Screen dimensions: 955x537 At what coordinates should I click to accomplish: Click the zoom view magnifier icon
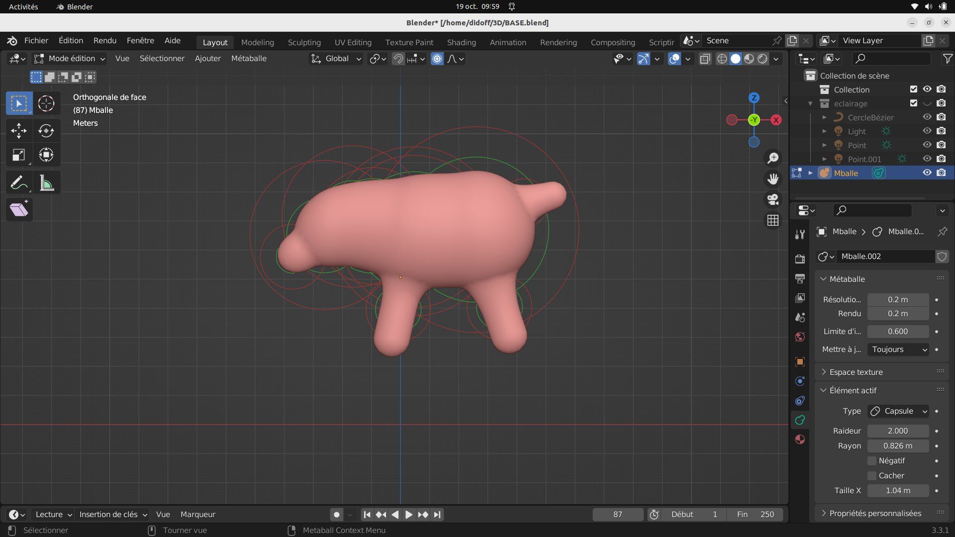point(773,158)
